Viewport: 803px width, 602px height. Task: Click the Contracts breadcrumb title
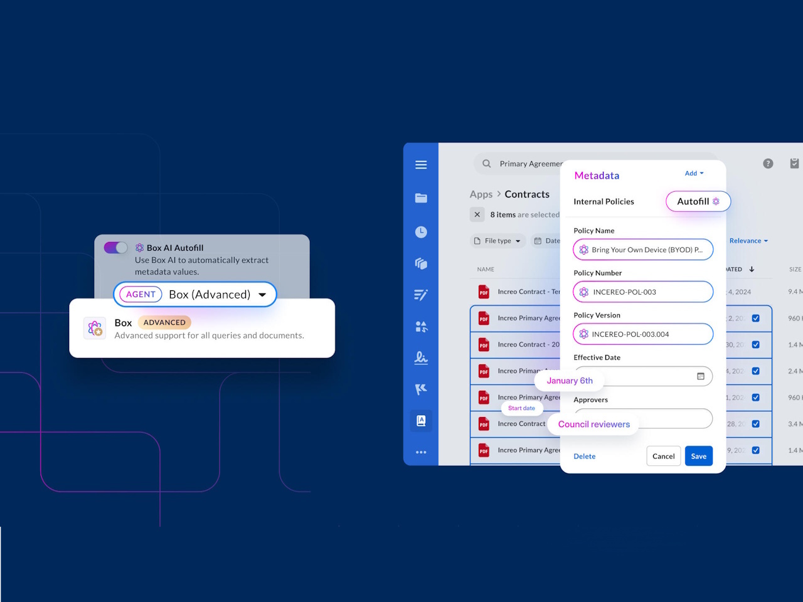click(x=527, y=194)
